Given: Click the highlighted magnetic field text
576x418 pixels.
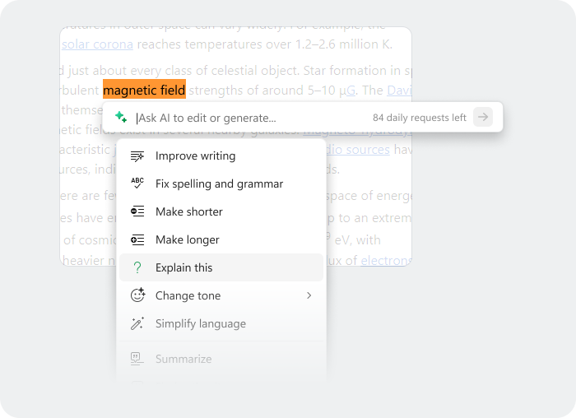Looking at the screenshot, I should 144,89.
